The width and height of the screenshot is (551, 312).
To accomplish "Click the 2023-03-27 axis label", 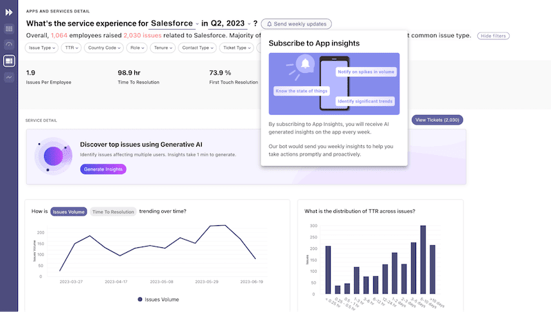I will (71, 282).
